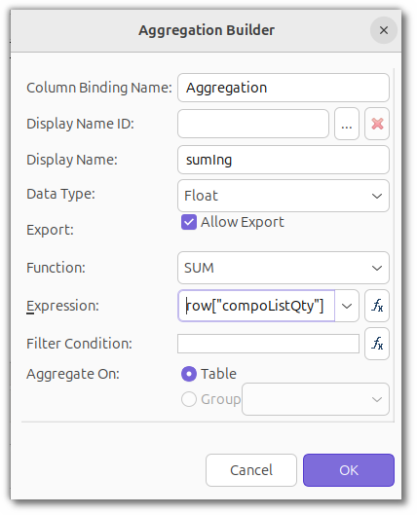Click the Aggregate On label
417x515 pixels.
click(73, 374)
